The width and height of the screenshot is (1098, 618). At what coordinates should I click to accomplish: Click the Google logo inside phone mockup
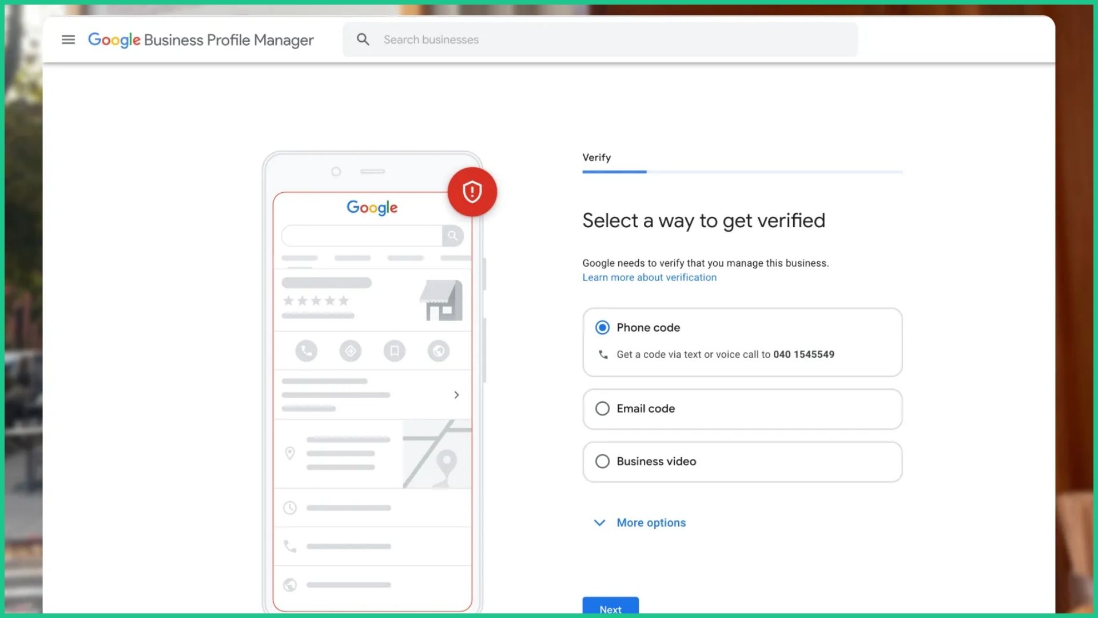(372, 208)
